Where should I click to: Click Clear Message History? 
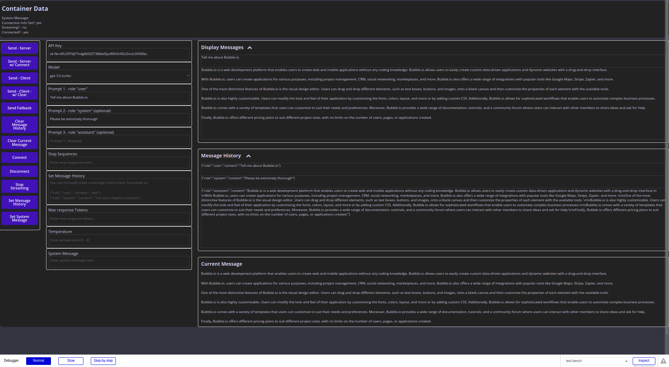(19, 124)
